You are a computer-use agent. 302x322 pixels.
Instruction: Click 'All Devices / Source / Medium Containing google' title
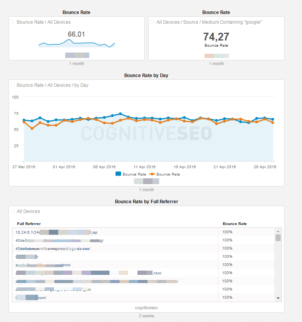[209, 22]
